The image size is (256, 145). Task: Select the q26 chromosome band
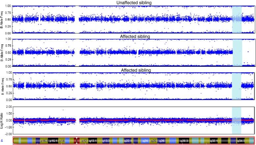click(x=161, y=141)
